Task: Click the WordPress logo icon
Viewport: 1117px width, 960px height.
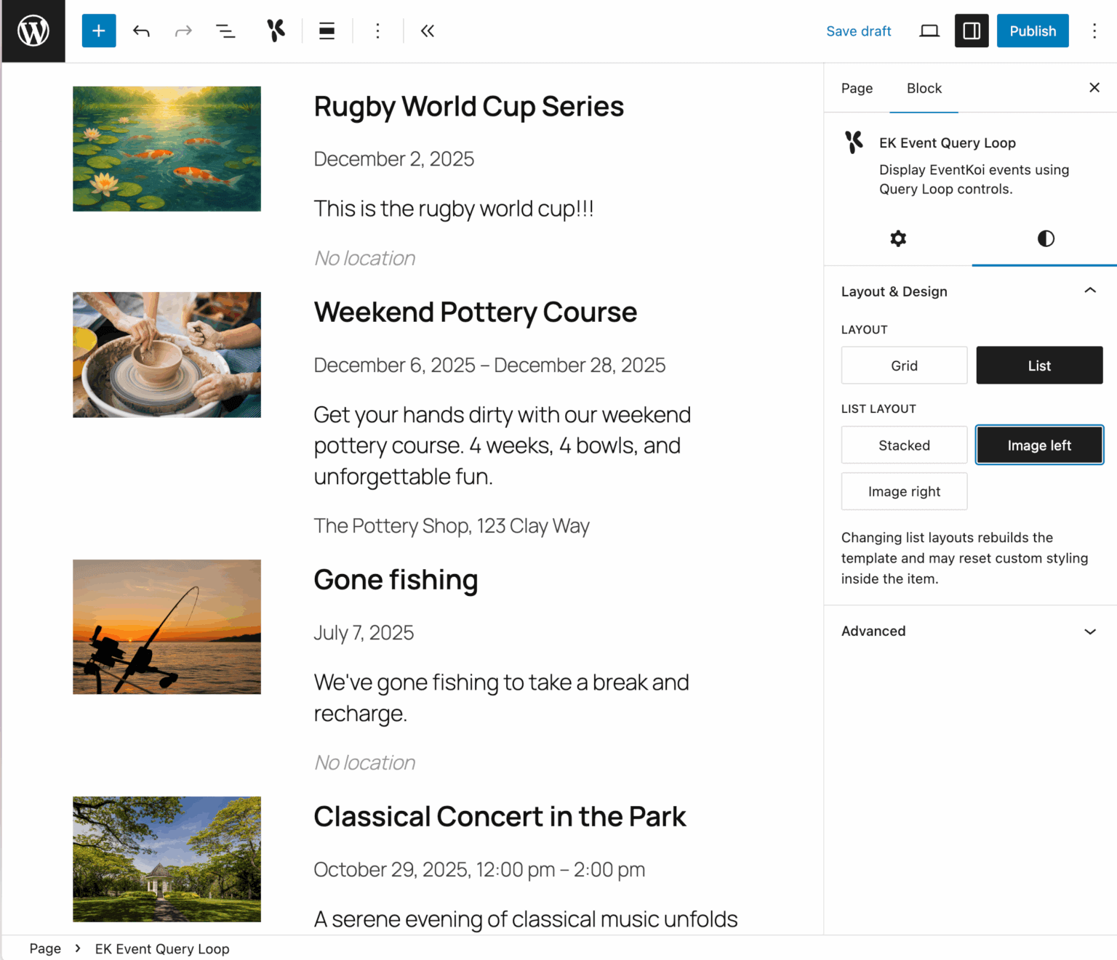Action: coord(33,31)
